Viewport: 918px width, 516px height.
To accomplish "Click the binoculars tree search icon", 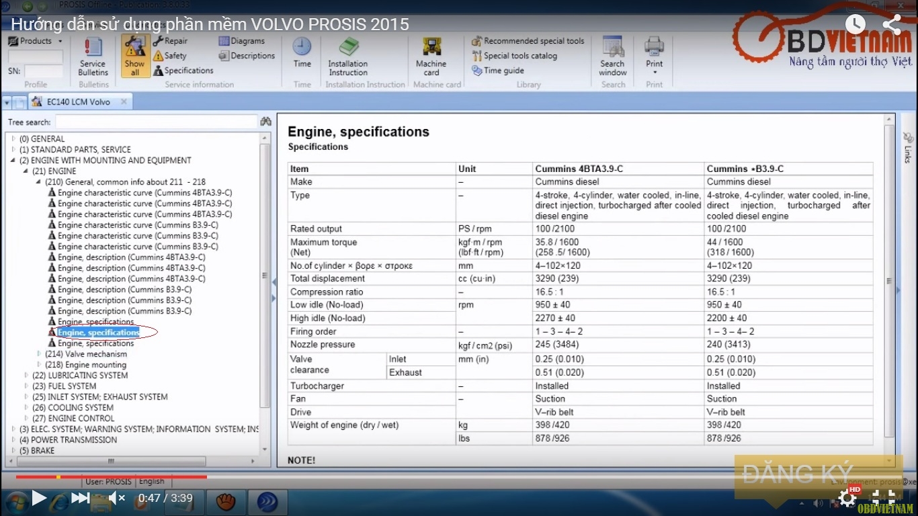I will (265, 122).
